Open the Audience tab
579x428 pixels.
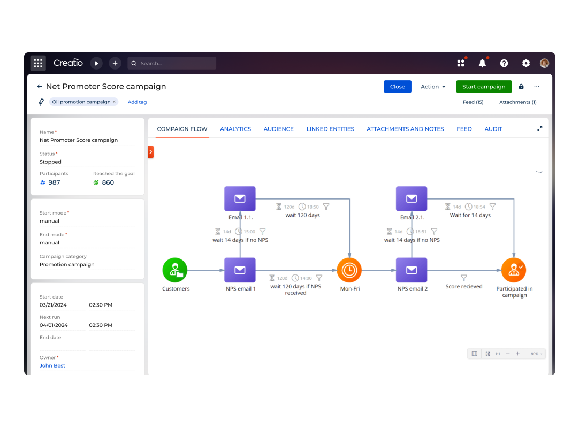pos(278,128)
